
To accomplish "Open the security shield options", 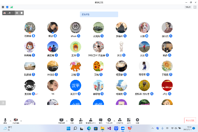I will 72,120.
